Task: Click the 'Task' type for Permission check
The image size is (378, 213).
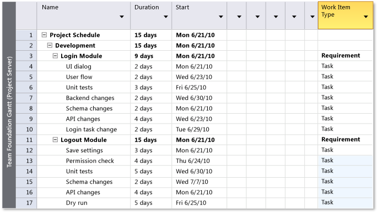Action: [327, 161]
